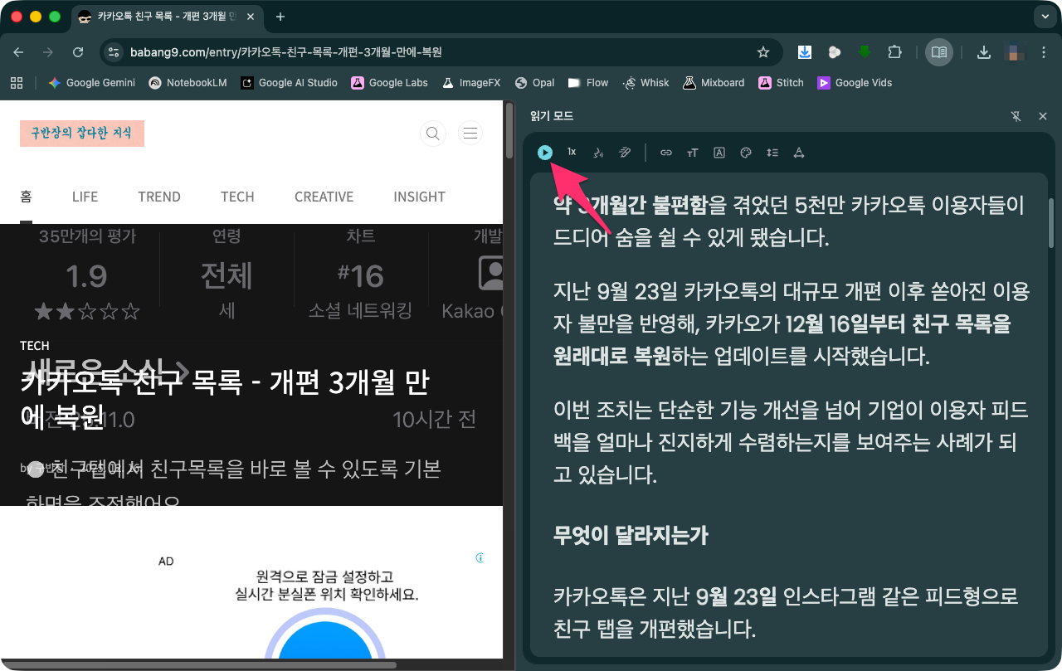
Task: Open the Google Vids bookmark
Action: (854, 83)
